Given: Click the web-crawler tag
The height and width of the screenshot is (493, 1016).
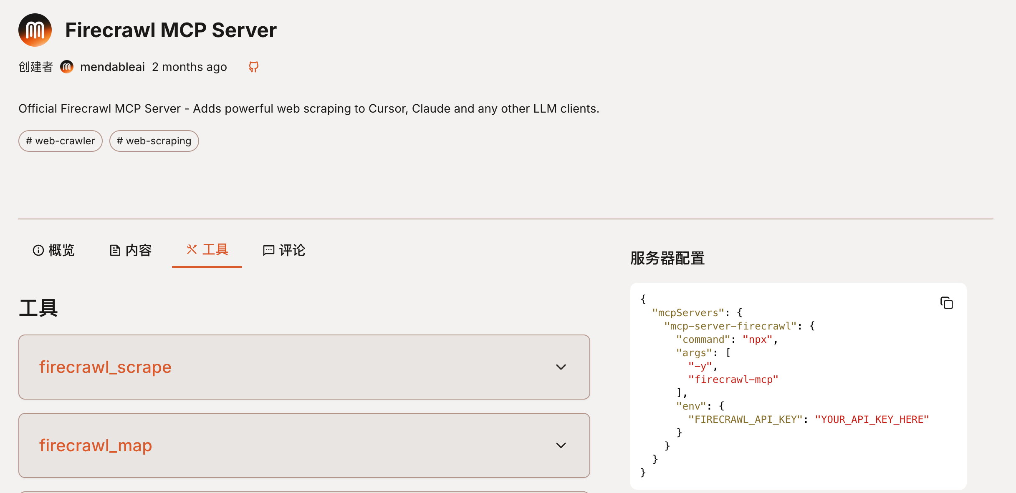Looking at the screenshot, I should 61,141.
